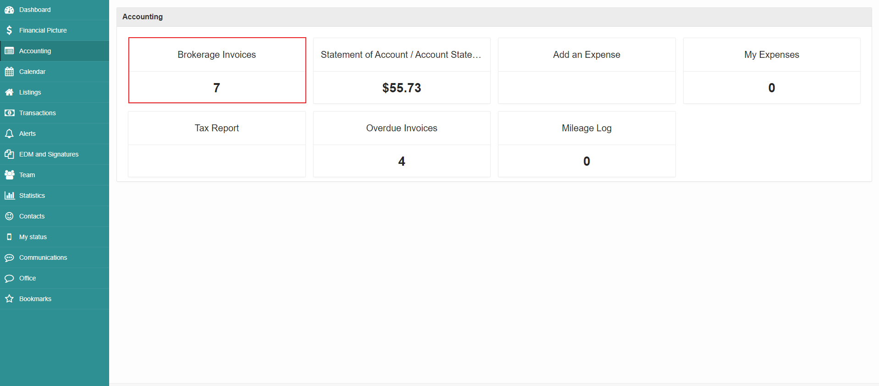Click the bar chart Statistics icon
The width and height of the screenshot is (879, 386).
9,196
